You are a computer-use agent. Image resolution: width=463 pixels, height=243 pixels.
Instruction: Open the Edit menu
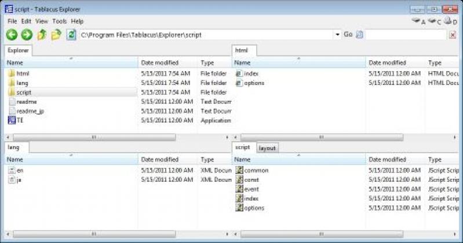(26, 21)
